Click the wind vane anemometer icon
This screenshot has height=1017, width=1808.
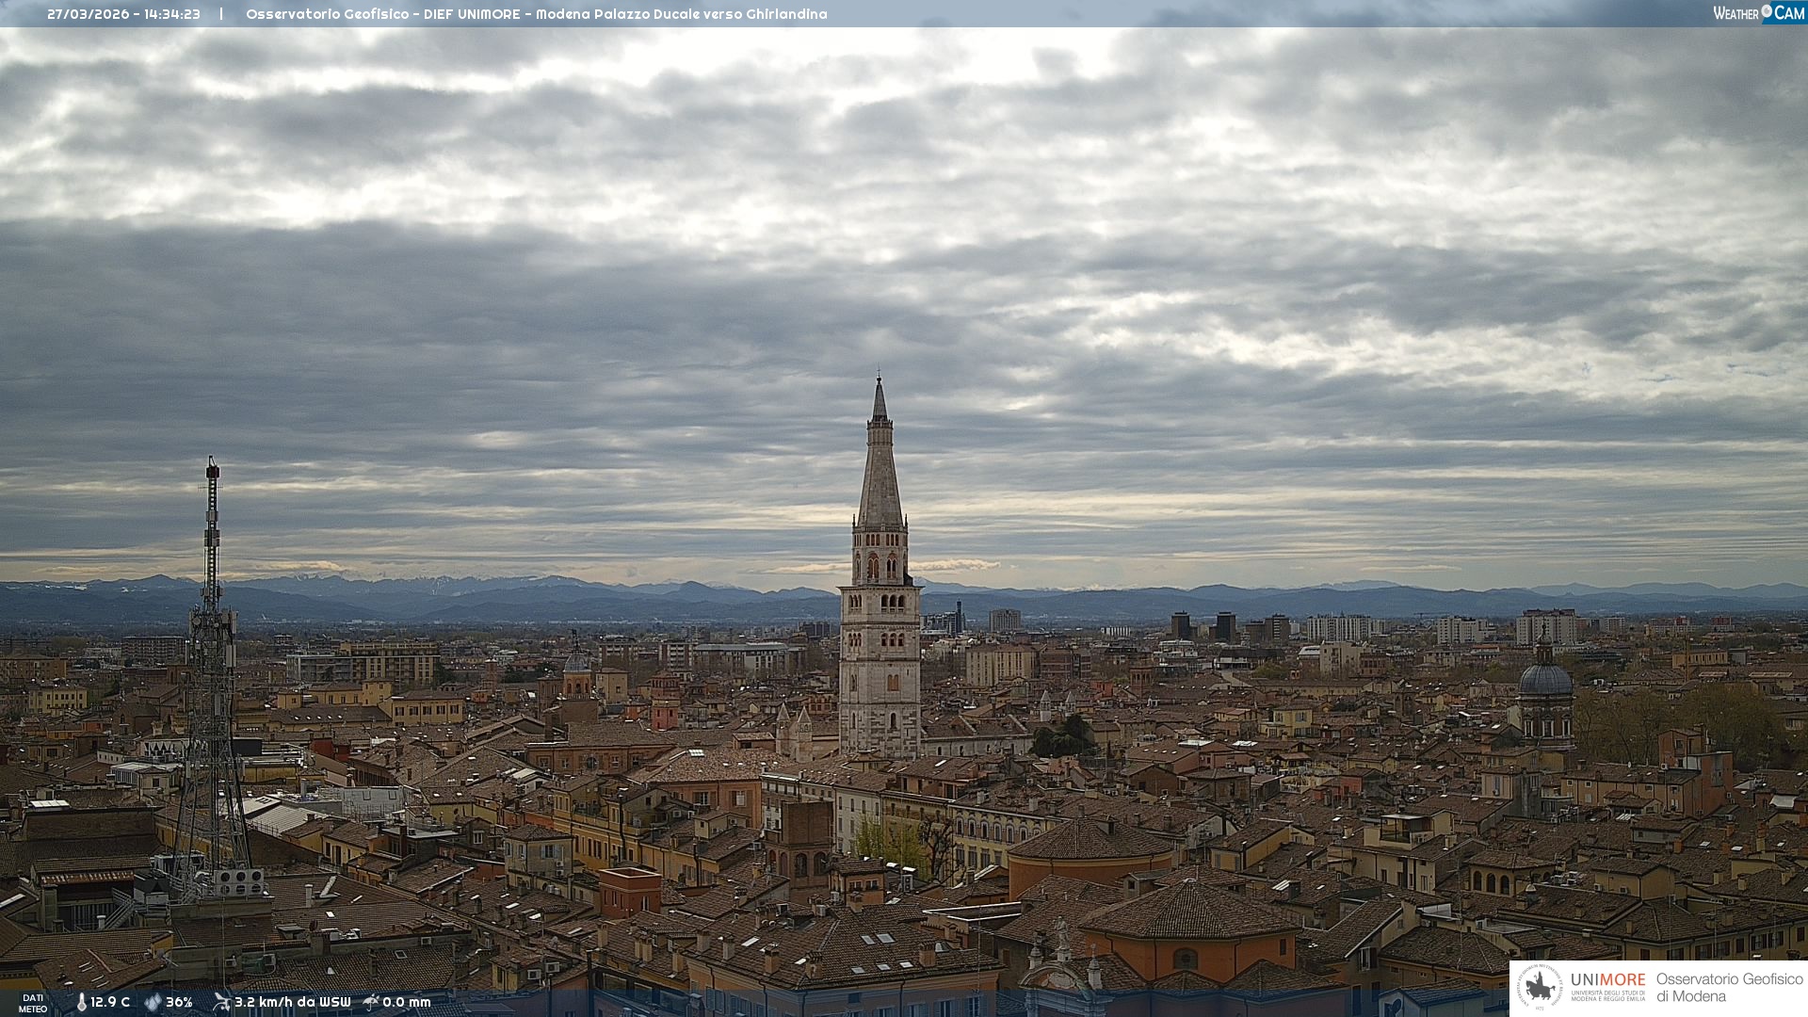click(221, 1002)
